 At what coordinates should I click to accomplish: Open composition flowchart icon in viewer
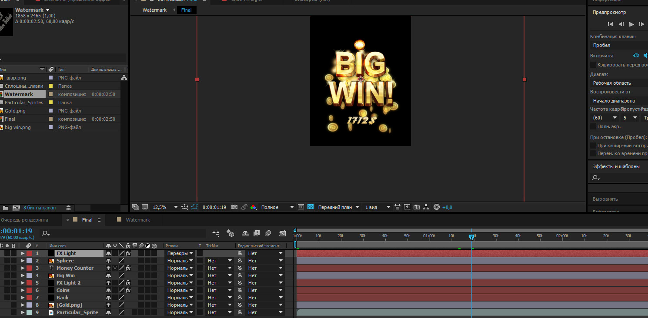click(x=426, y=207)
